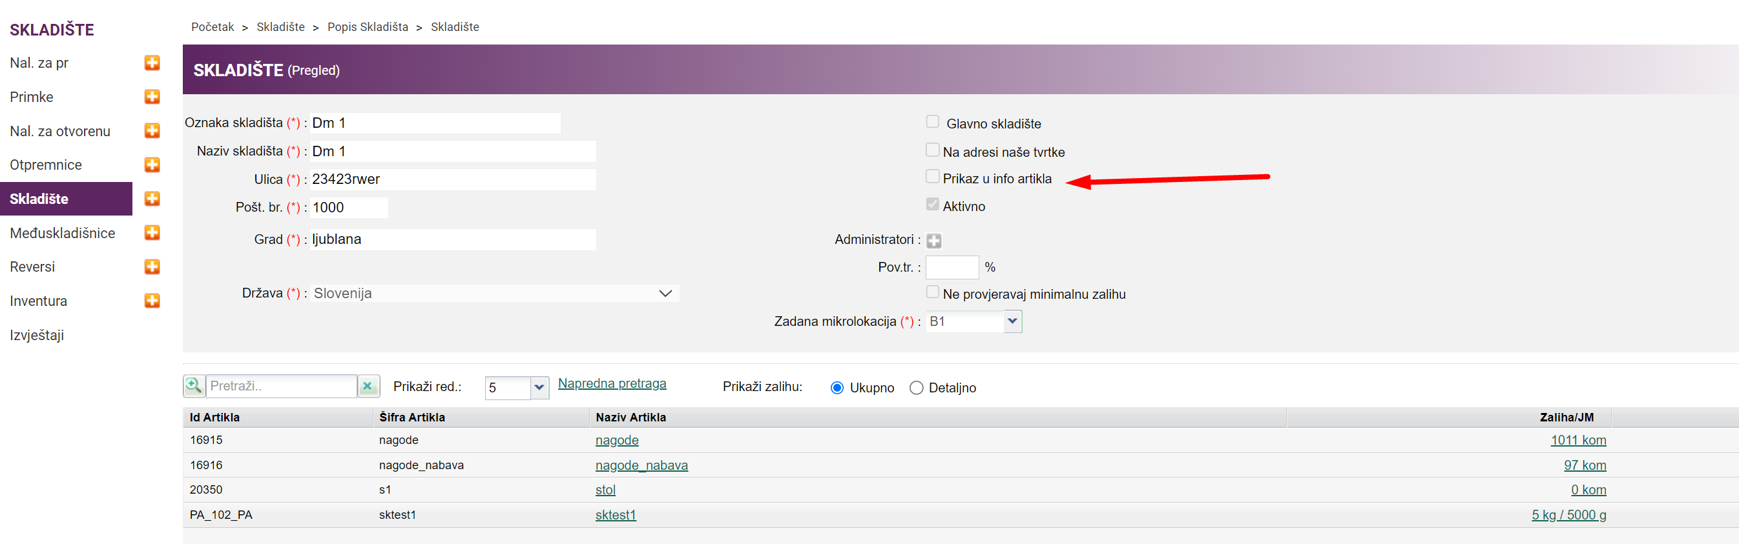
Task: Click 1011 kom stock link
Action: pos(1578,440)
